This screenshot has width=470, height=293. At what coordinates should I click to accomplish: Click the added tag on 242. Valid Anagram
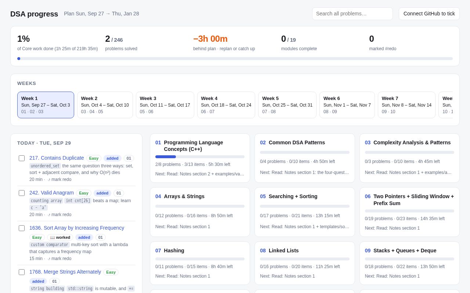[x=102, y=193]
